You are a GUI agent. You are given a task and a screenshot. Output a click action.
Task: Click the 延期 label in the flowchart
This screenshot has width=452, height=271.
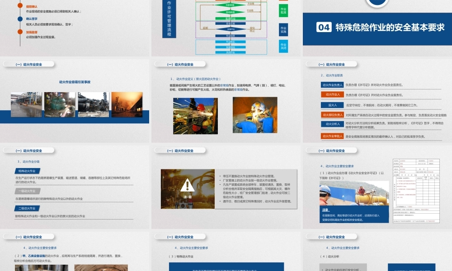(x=205, y=28)
